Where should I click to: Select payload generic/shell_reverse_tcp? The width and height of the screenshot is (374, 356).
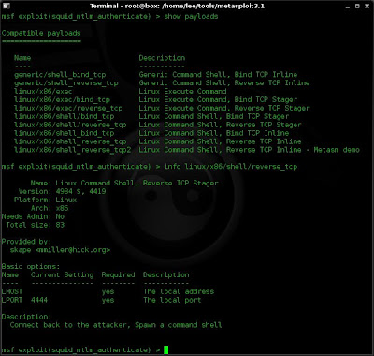[66, 83]
